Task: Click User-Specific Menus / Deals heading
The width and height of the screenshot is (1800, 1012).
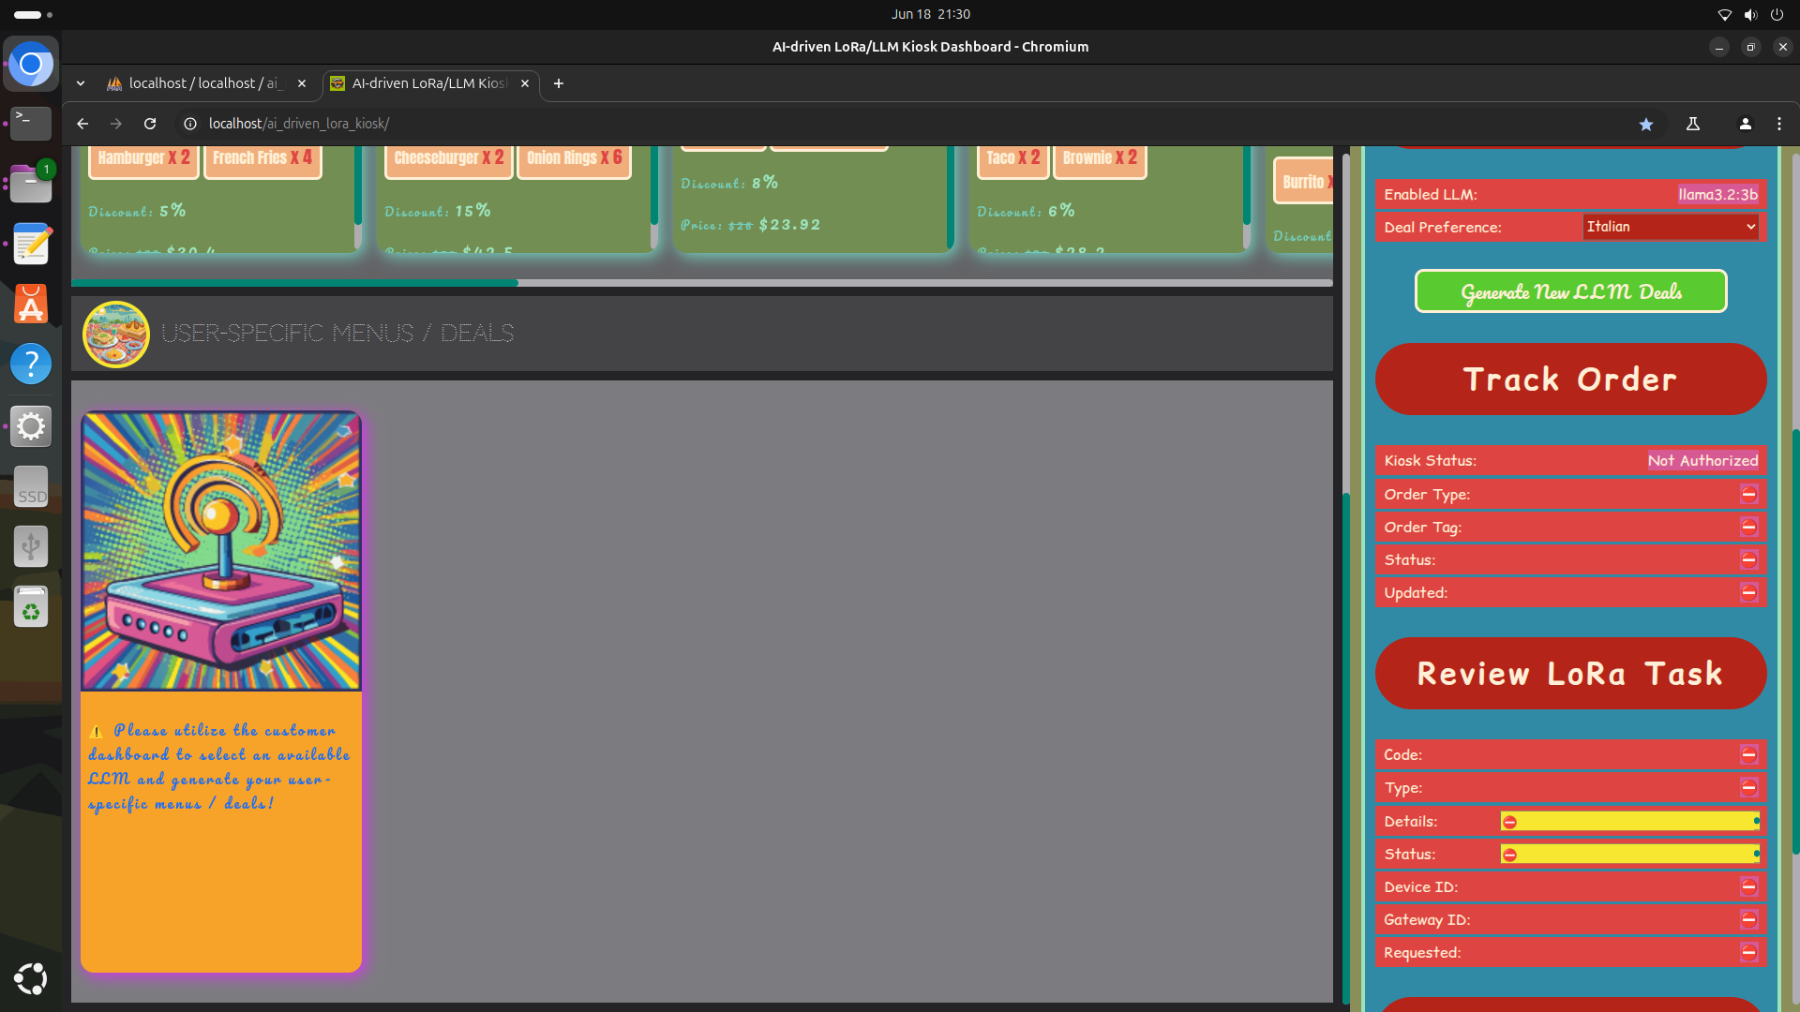Action: (x=337, y=334)
